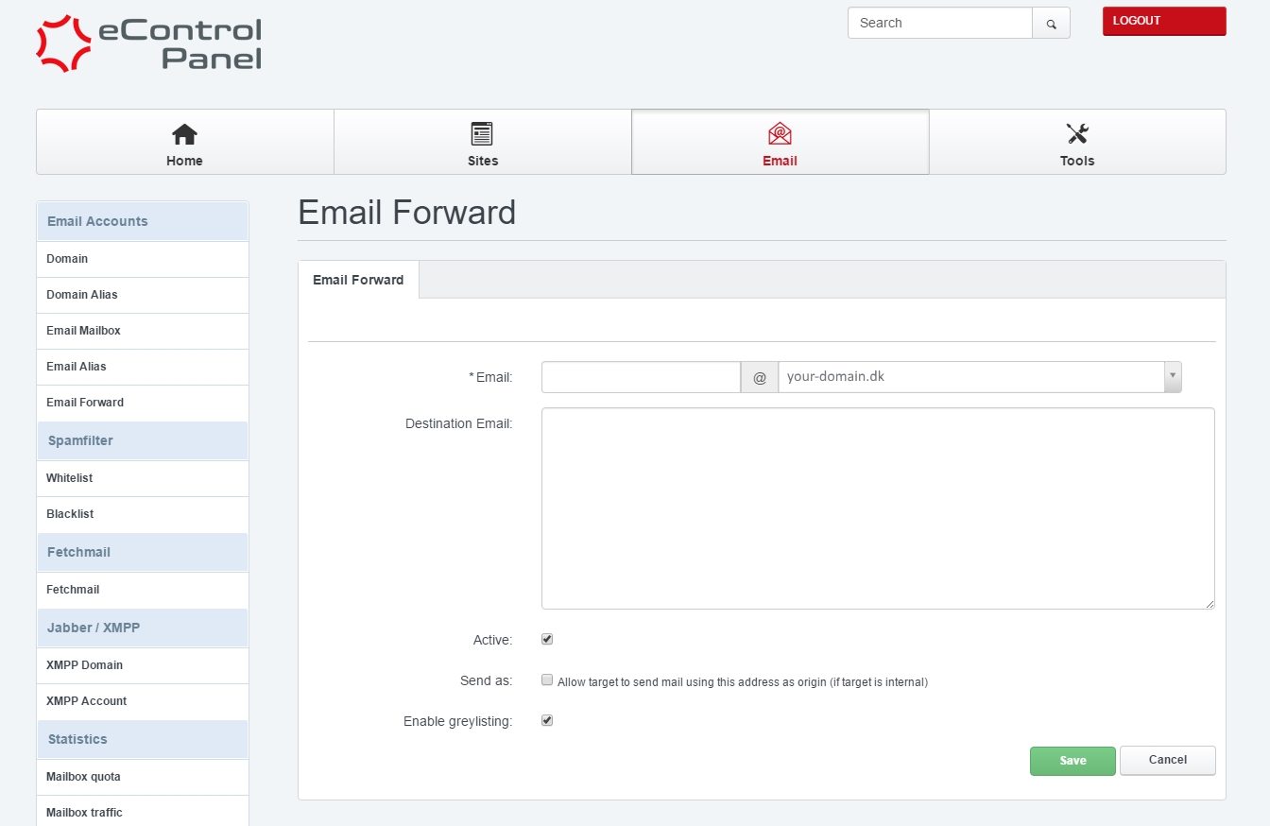Uncheck the Active checkbox
Image resolution: width=1270 pixels, height=826 pixels.
point(546,639)
